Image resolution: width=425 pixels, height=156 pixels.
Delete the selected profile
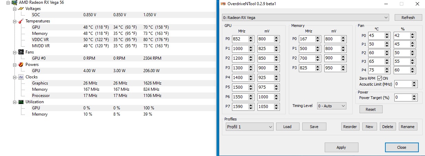tap(388, 127)
